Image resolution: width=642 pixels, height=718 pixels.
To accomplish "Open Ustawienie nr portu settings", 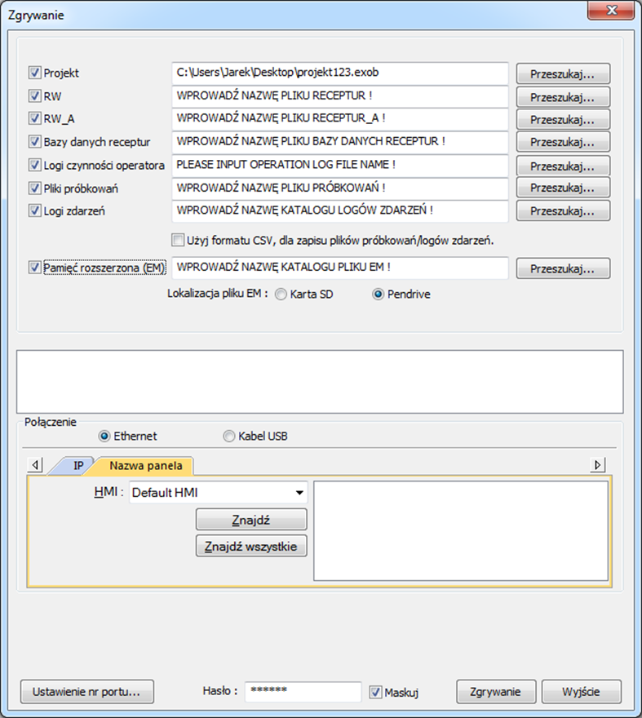I will pos(87,691).
